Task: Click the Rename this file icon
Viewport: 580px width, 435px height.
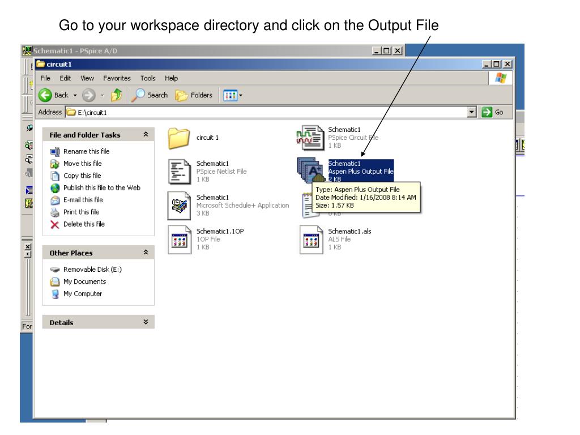Action: (55, 152)
